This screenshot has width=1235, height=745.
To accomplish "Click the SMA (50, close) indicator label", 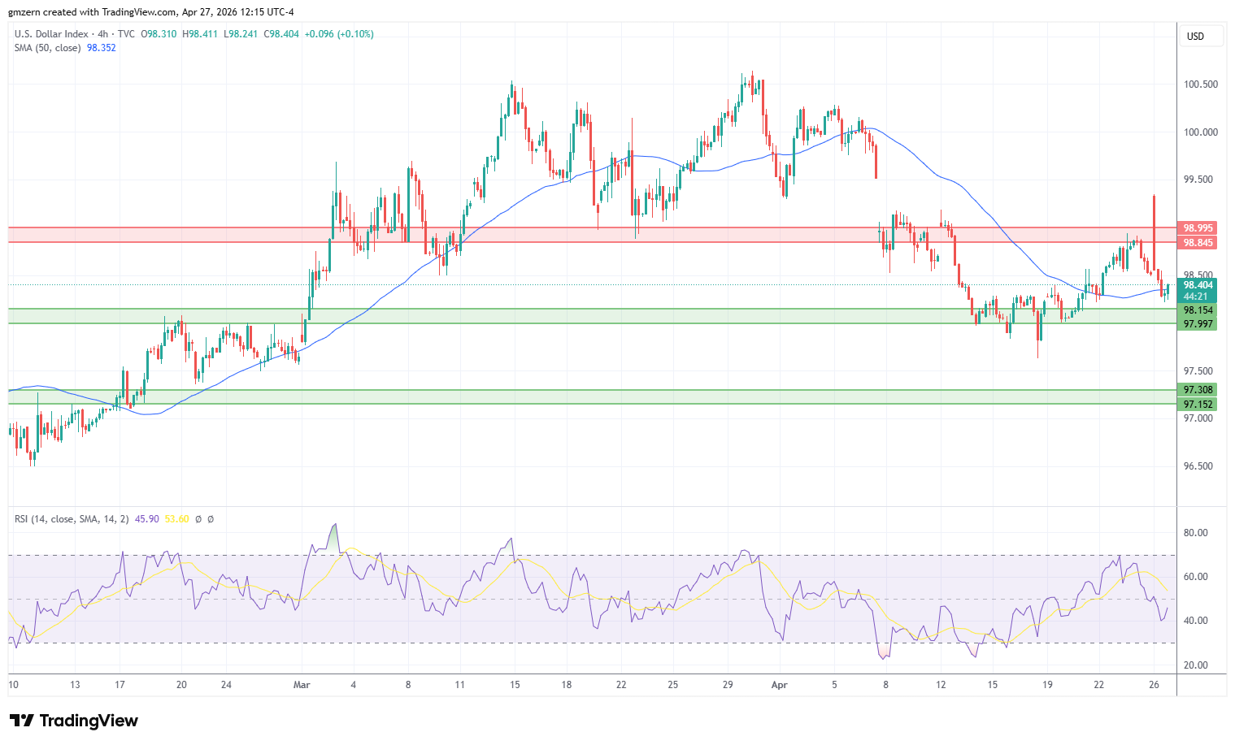I will (x=47, y=48).
